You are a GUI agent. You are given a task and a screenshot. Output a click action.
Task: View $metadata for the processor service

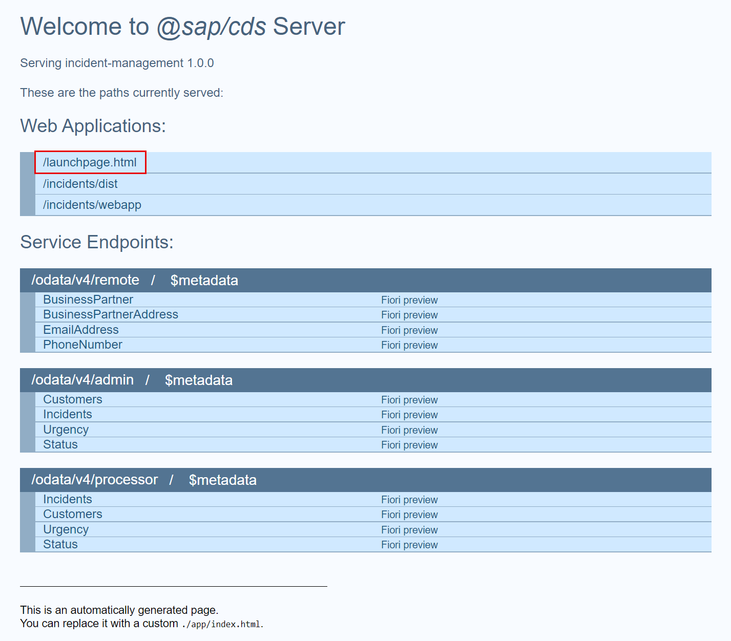point(223,480)
